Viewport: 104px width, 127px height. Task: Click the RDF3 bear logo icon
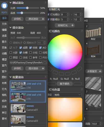click(4, 6)
